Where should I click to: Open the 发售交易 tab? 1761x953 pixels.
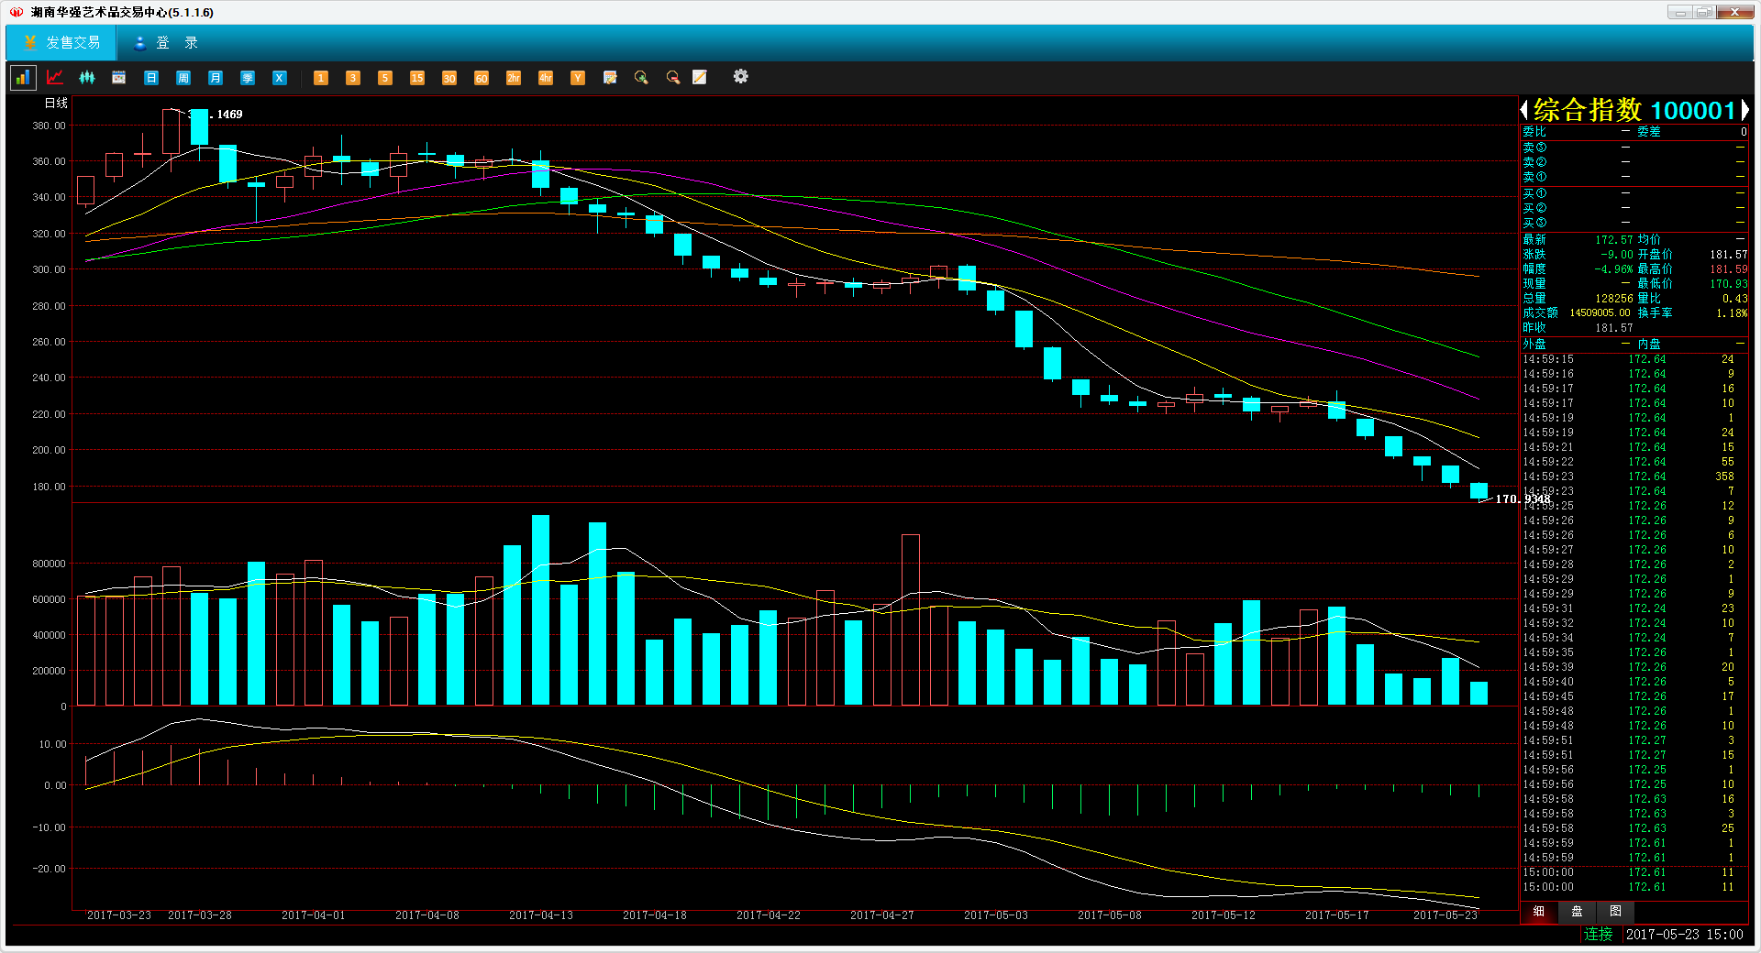tap(61, 43)
